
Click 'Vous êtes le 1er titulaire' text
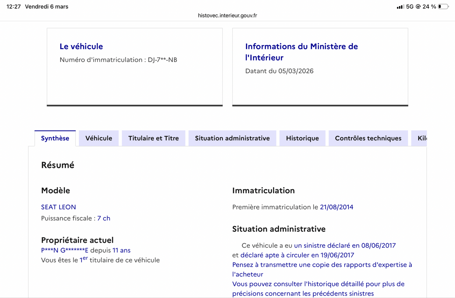click(100, 260)
